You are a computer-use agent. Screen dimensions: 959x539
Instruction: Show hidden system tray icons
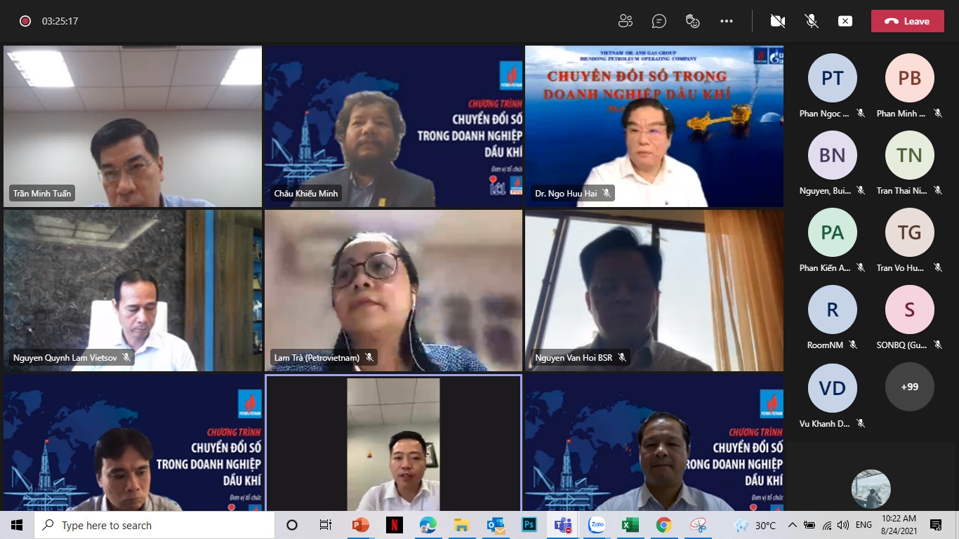(793, 525)
